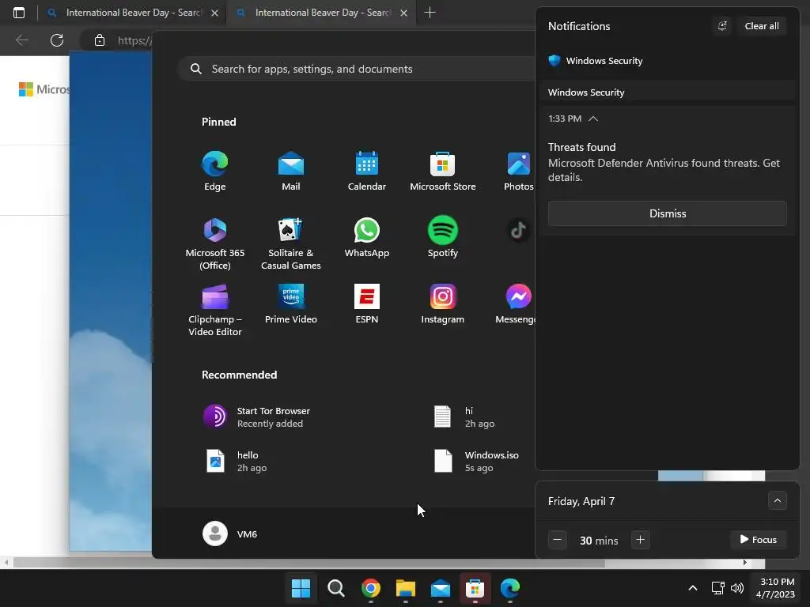
Task: Open the VM6 user account menu
Action: 230,533
